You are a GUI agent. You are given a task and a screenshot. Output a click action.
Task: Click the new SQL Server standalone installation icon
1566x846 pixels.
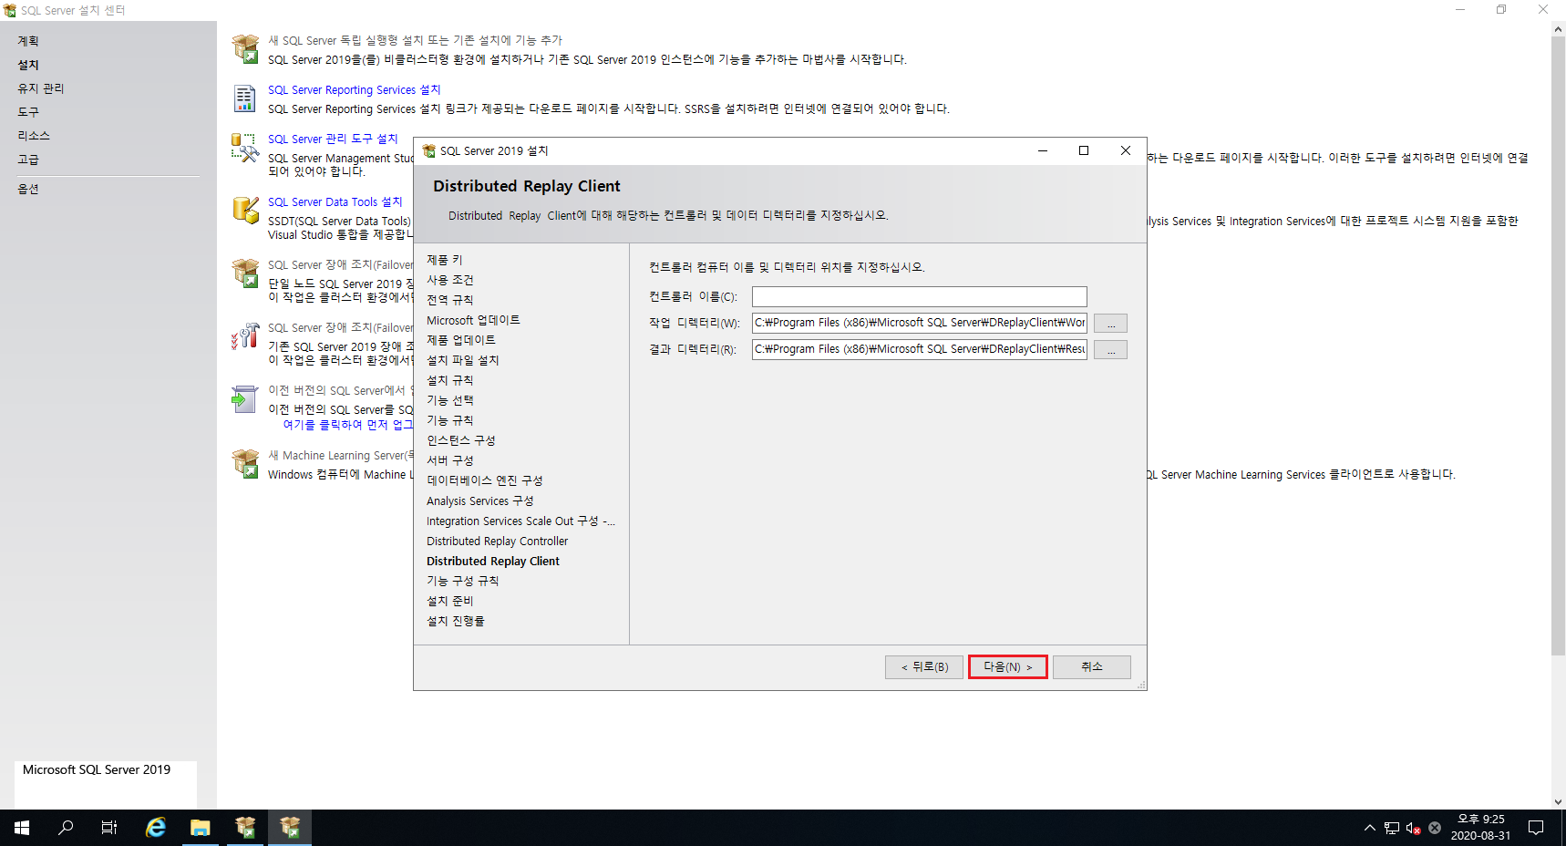click(x=245, y=48)
